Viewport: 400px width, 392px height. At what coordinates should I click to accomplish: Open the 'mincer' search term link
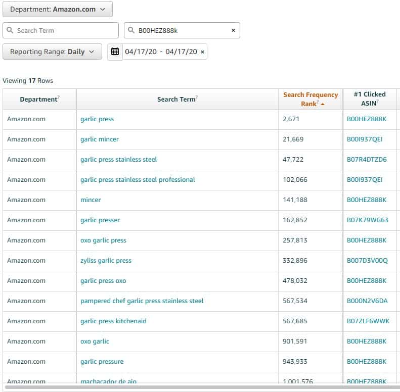pos(91,200)
